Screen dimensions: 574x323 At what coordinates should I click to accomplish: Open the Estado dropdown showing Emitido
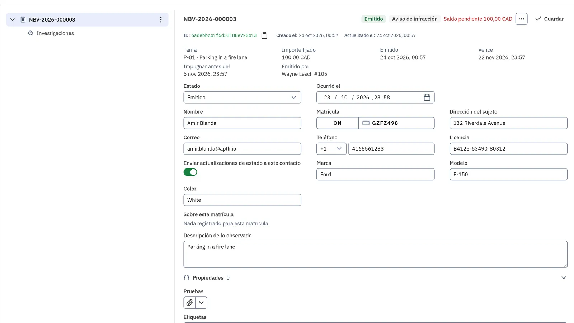point(242,98)
